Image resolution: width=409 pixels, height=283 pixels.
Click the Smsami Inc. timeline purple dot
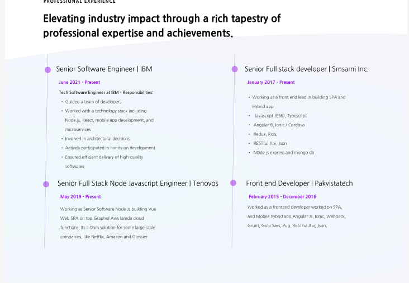coord(235,69)
